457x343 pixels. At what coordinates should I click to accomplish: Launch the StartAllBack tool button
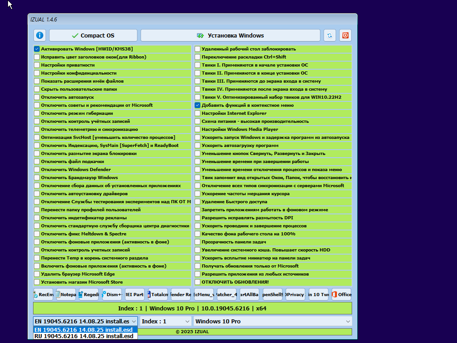point(249,295)
